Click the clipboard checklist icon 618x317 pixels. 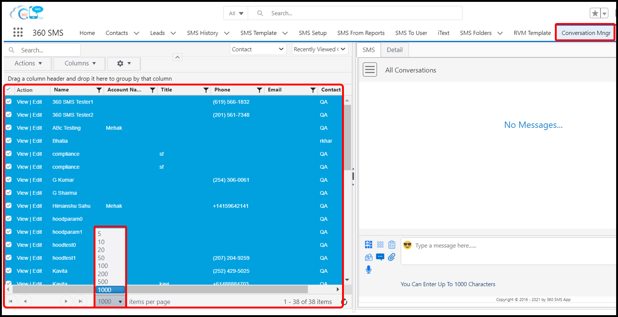tap(392, 245)
